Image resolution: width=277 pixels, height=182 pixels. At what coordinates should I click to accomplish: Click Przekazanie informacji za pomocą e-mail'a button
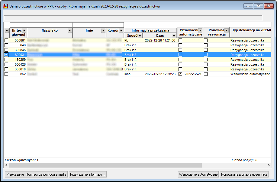click(36, 174)
